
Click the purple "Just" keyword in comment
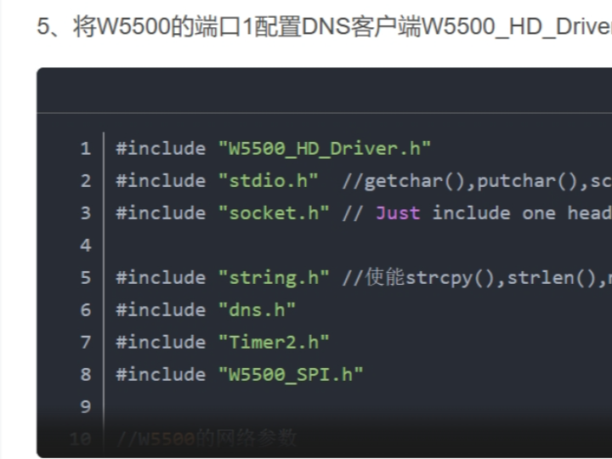pyautogui.click(x=398, y=213)
